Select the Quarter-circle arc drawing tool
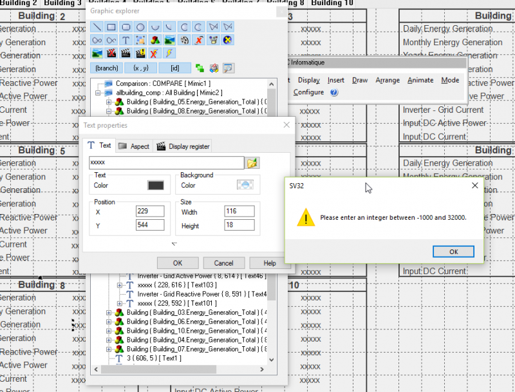The width and height of the screenshot is (515, 392). [169, 27]
